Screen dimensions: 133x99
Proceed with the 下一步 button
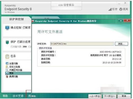pyautogui.click(x=109, y=96)
